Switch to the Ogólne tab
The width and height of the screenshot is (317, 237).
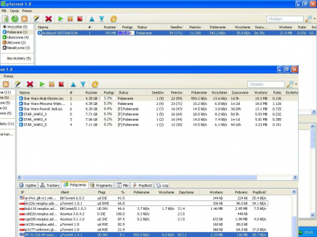click(x=28, y=185)
